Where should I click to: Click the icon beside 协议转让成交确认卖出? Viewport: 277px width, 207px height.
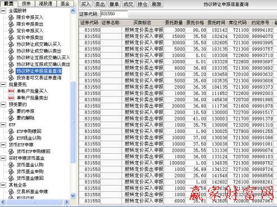(x=11, y=51)
